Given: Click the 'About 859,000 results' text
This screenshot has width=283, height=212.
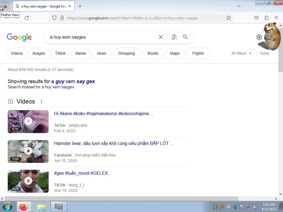Looking at the screenshot, I should [41, 70].
